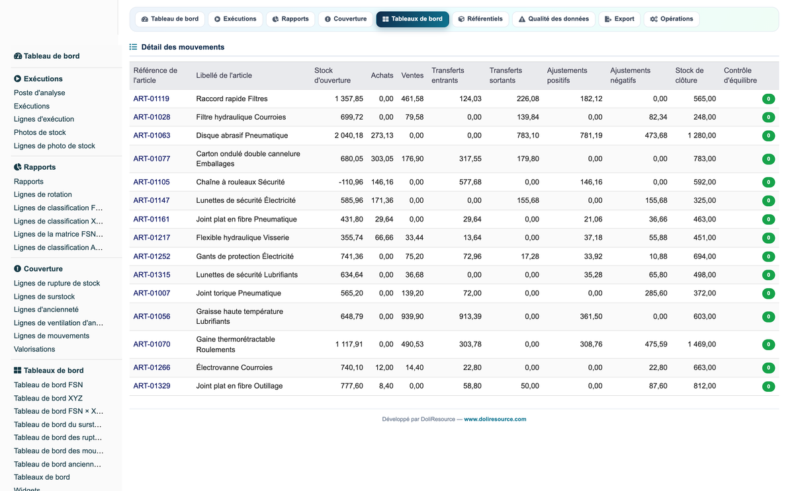The image size is (794, 491).
Task: Click the sidebar Tableaux de bord grid icon
Action: pyautogui.click(x=18, y=371)
